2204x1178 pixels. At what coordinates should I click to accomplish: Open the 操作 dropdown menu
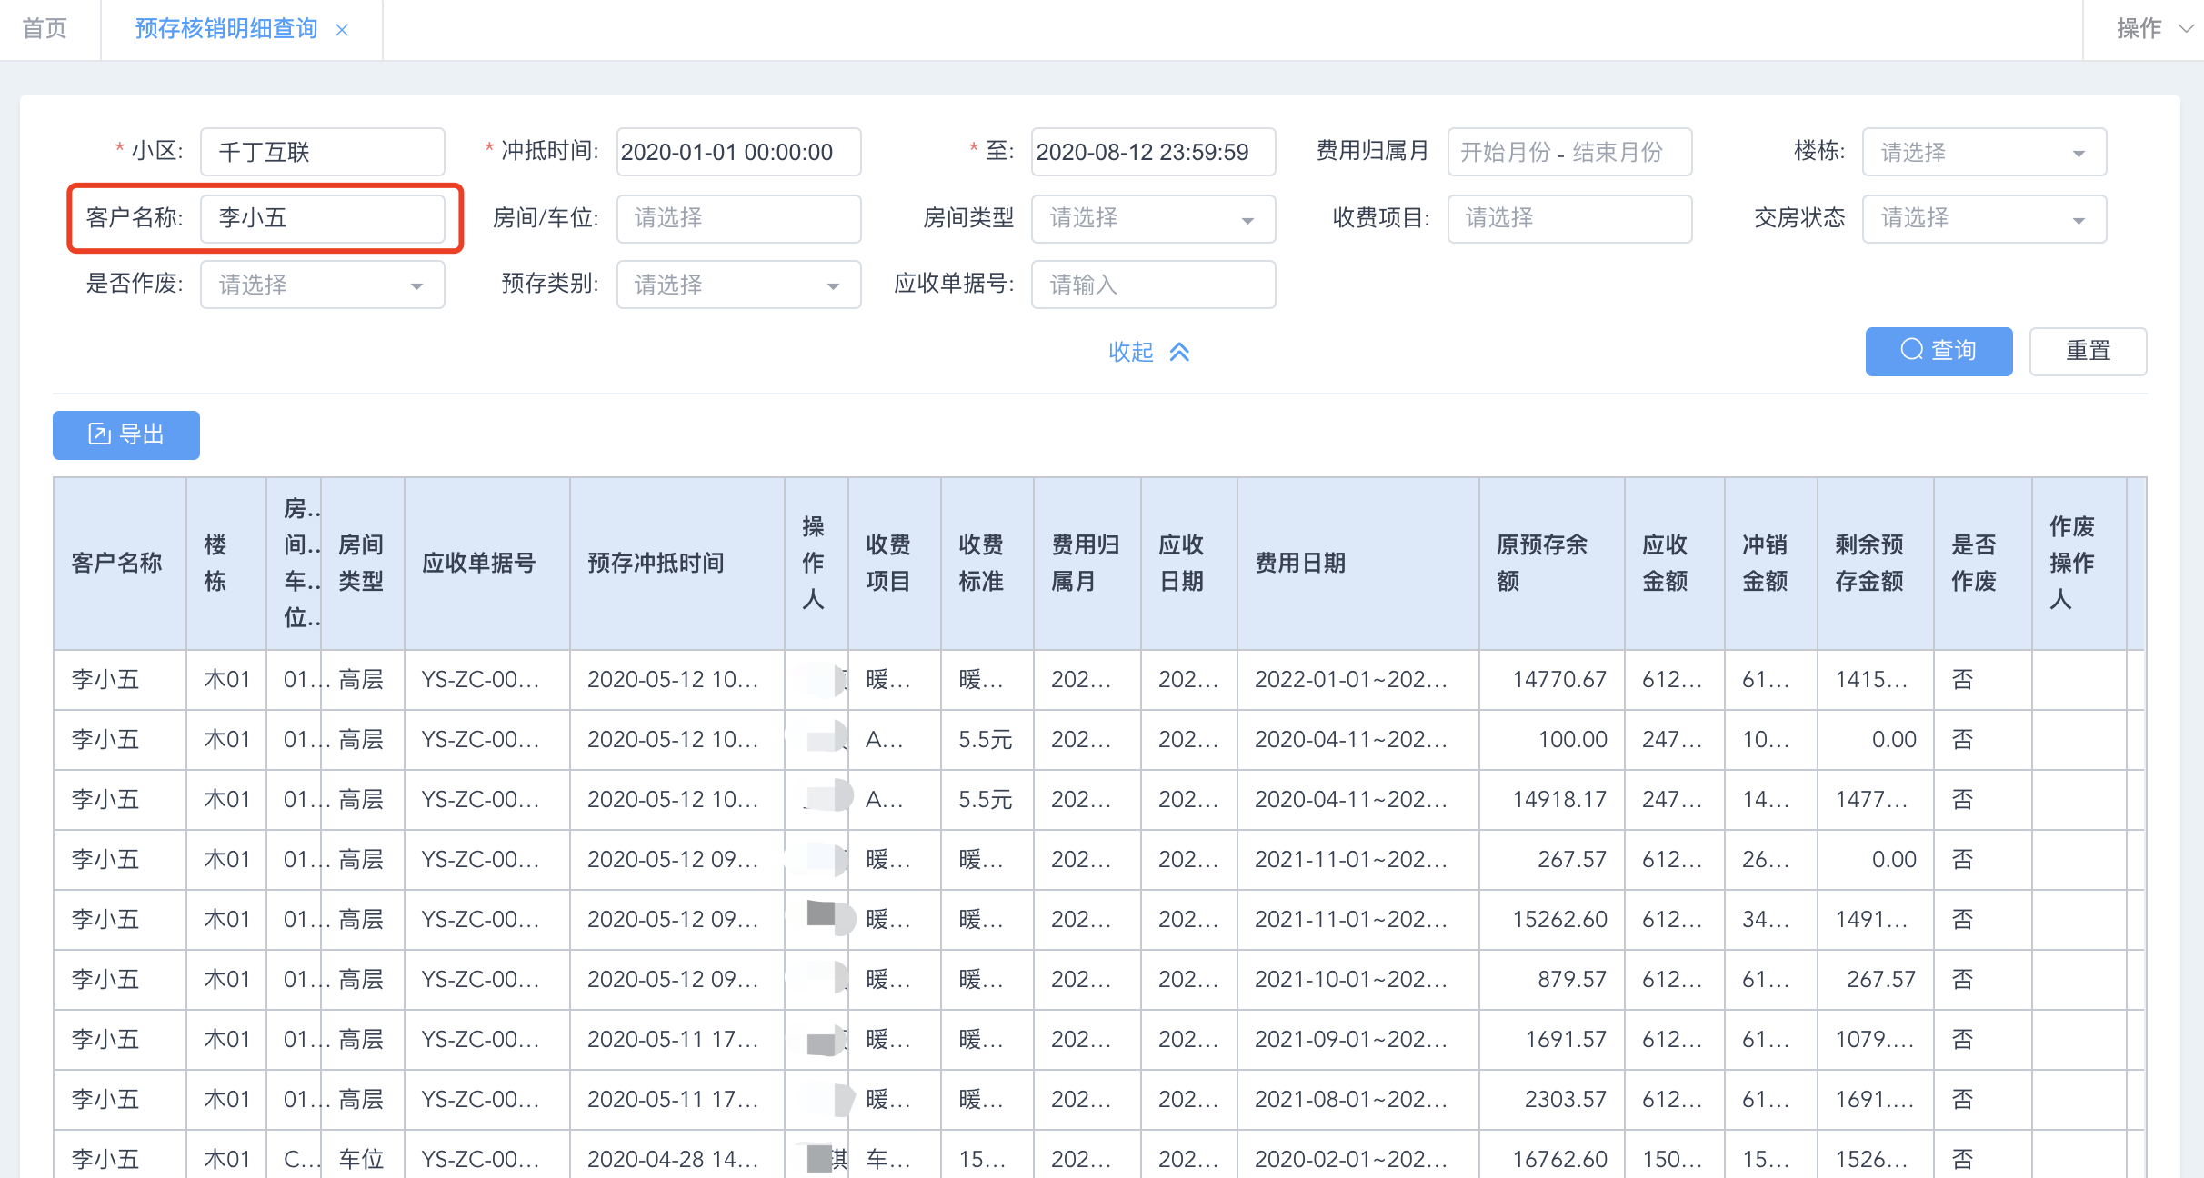click(x=2153, y=29)
